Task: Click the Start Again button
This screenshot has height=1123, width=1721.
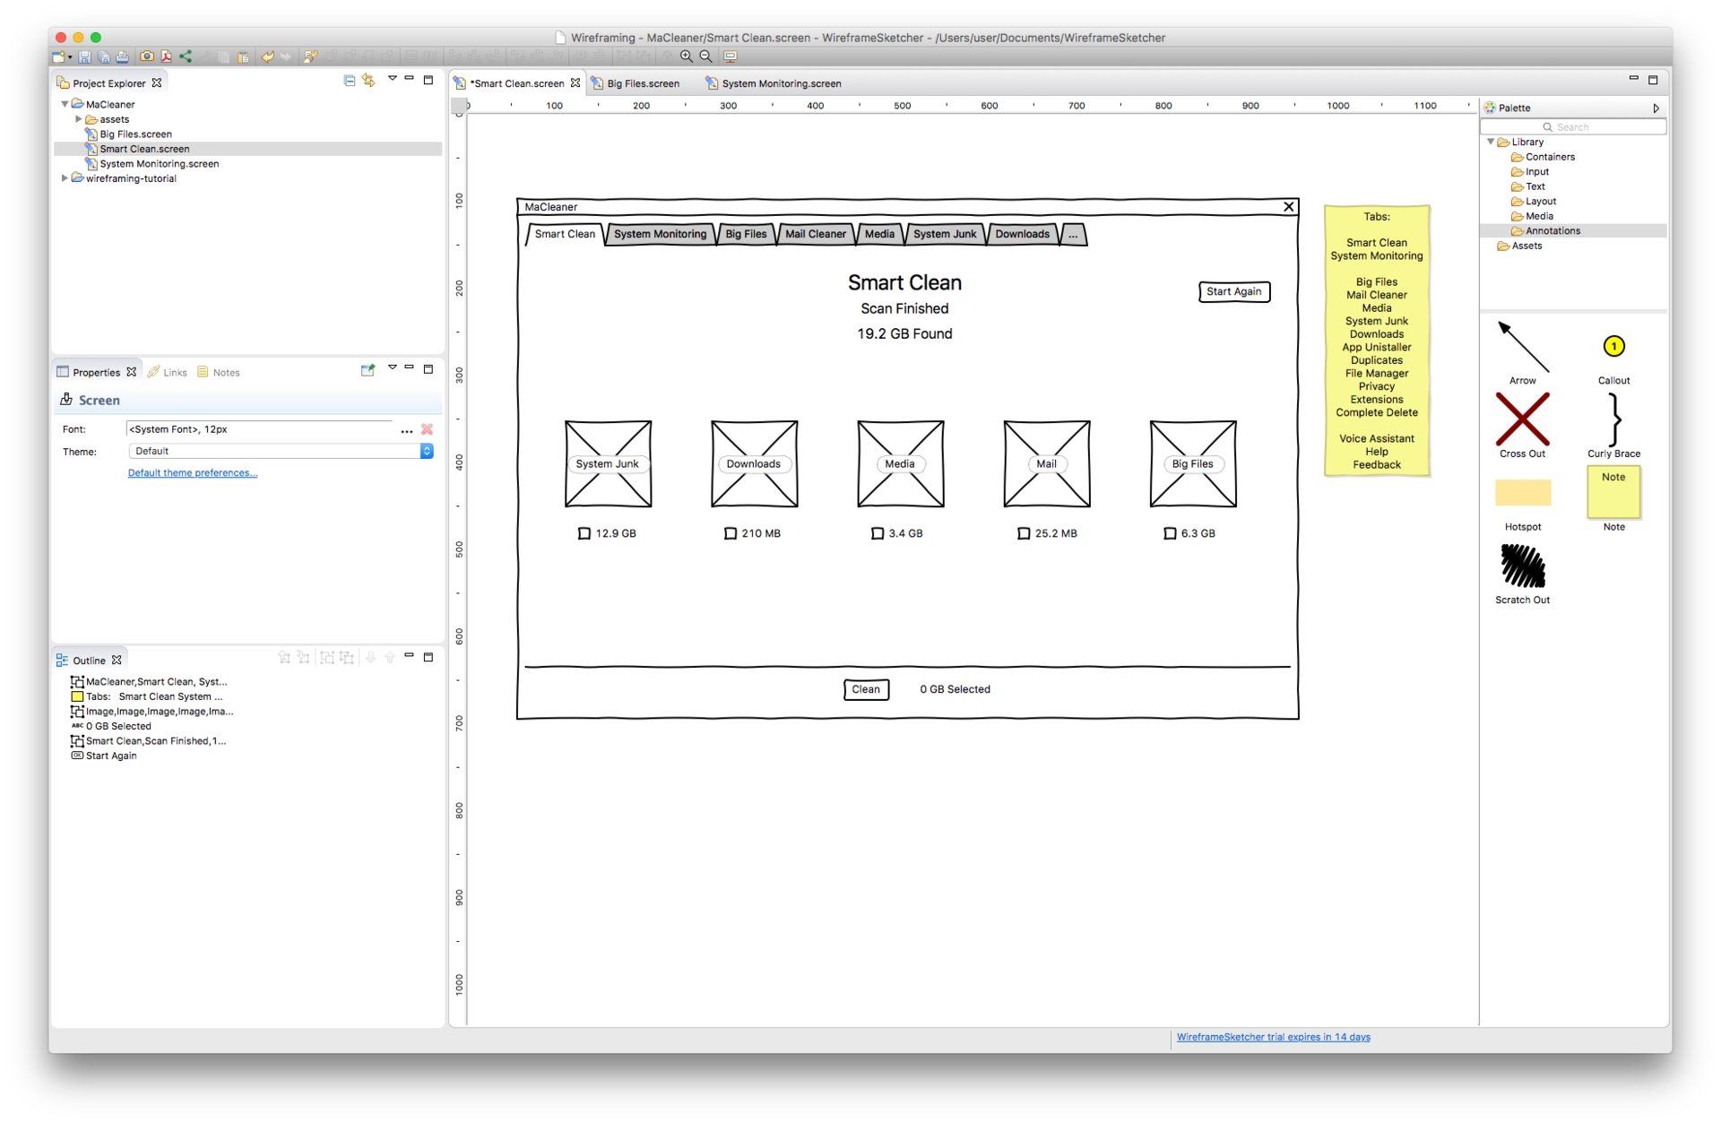Action: tap(1233, 291)
